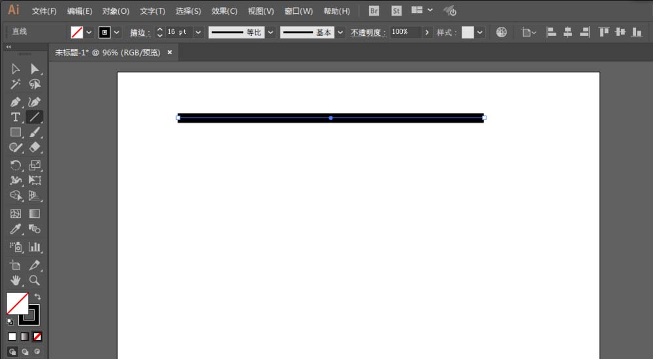
Task: Select the Shape Builder tool
Action: [16, 196]
